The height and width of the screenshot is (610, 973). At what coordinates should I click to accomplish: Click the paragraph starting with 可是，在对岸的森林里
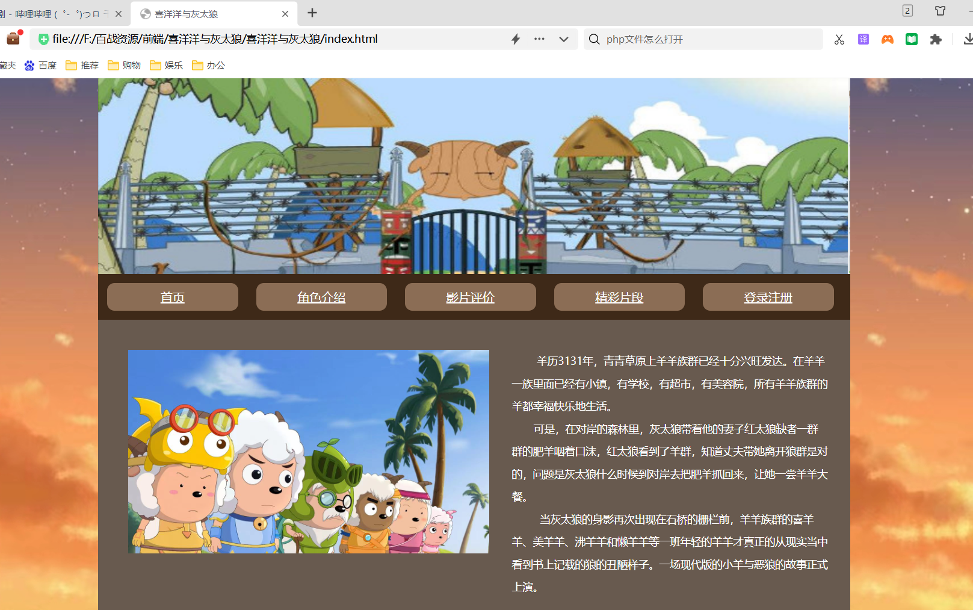[x=670, y=462]
